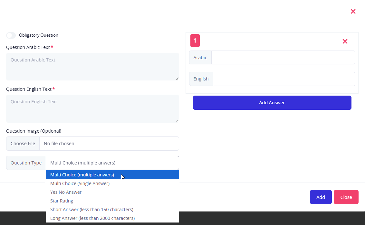Select Star Rating question type
Viewport: 365px width, 225px height.
(x=62, y=201)
